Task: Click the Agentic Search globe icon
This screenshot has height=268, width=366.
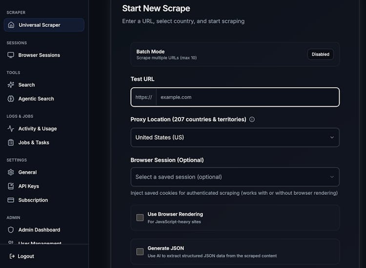Action: tap(11, 98)
